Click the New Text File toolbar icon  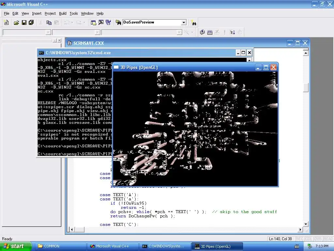[x=7, y=23]
